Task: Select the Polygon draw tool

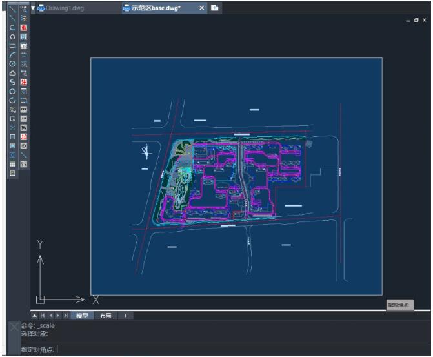Action: point(12,37)
